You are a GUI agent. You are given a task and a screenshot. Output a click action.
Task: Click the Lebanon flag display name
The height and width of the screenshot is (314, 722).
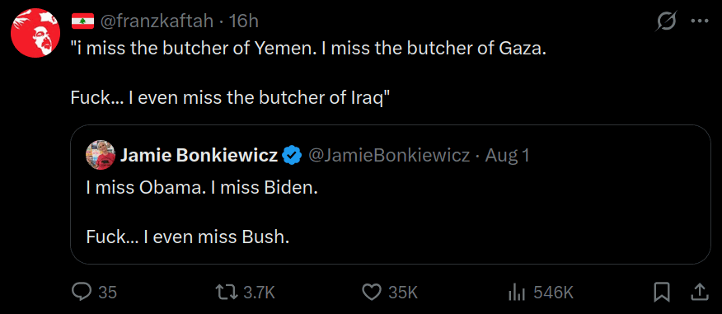[x=83, y=21]
